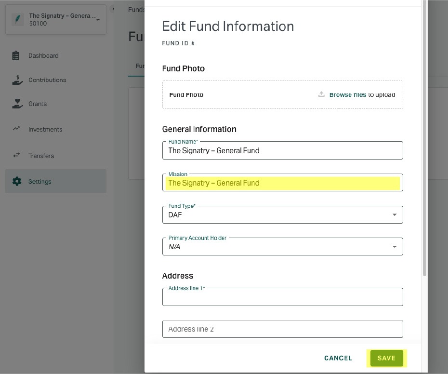Click the Fund Name text field
Image resolution: width=448 pixels, height=374 pixels.
coord(283,150)
